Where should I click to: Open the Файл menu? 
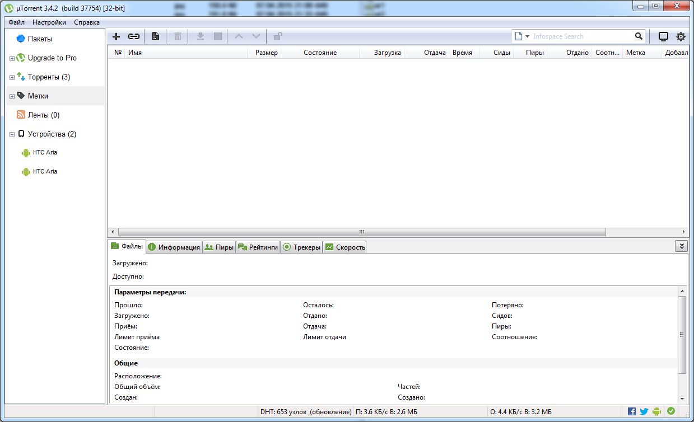[x=16, y=22]
